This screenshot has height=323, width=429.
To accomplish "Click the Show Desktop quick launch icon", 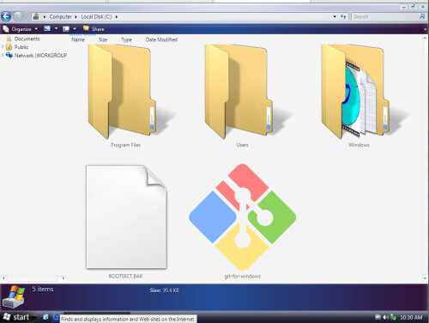I will (45, 317).
